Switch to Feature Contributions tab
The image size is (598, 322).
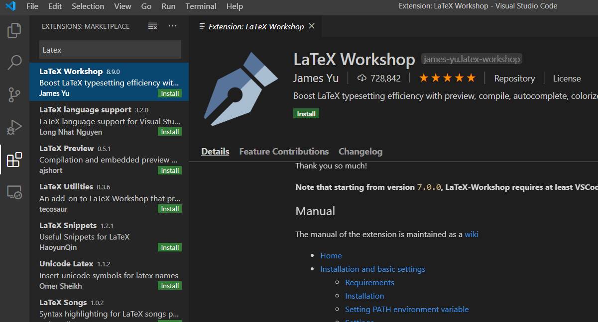tap(284, 152)
